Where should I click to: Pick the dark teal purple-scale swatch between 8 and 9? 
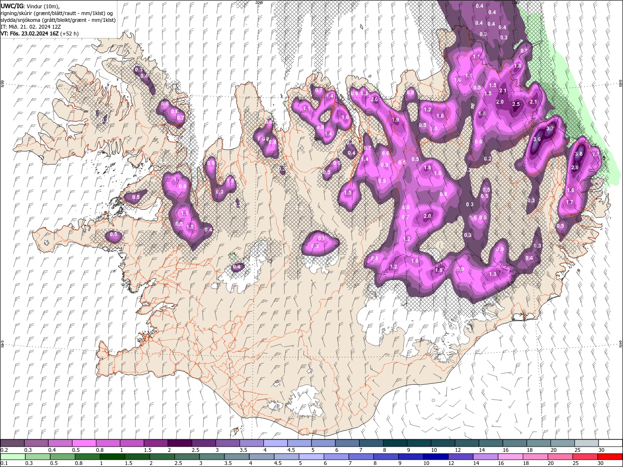point(395,443)
